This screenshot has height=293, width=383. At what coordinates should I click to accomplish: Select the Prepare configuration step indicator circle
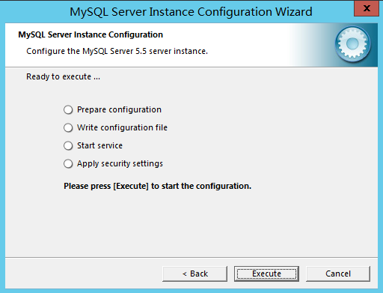coord(68,109)
